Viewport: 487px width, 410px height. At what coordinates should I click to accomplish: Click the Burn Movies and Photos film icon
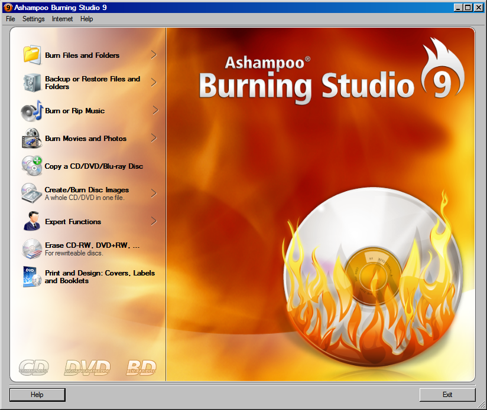point(32,138)
